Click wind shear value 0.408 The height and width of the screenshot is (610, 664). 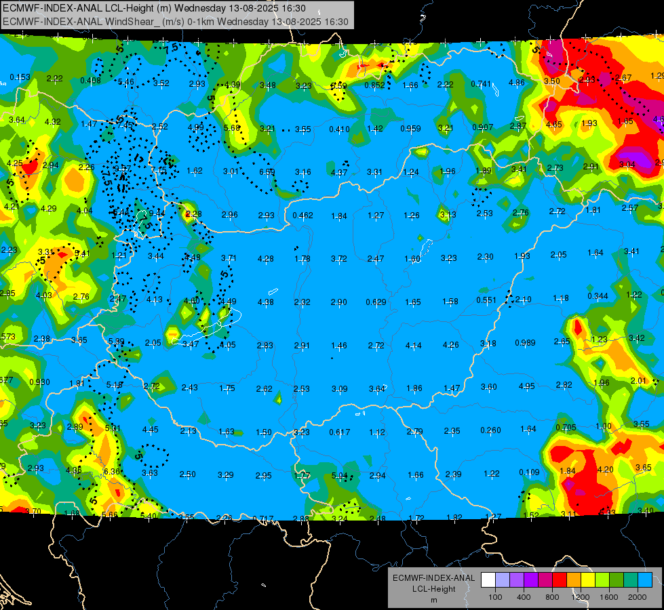pyautogui.click(x=91, y=81)
